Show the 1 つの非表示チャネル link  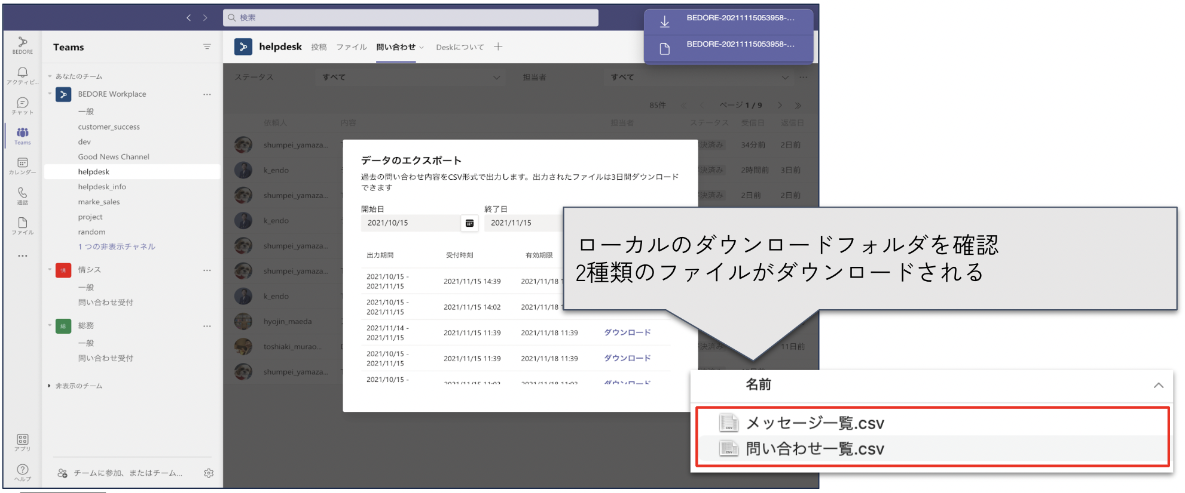tap(117, 246)
